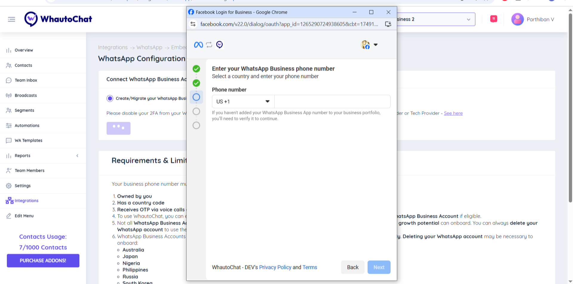Click the first completed green check step
Image resolution: width=573 pixels, height=284 pixels.
pyautogui.click(x=196, y=69)
